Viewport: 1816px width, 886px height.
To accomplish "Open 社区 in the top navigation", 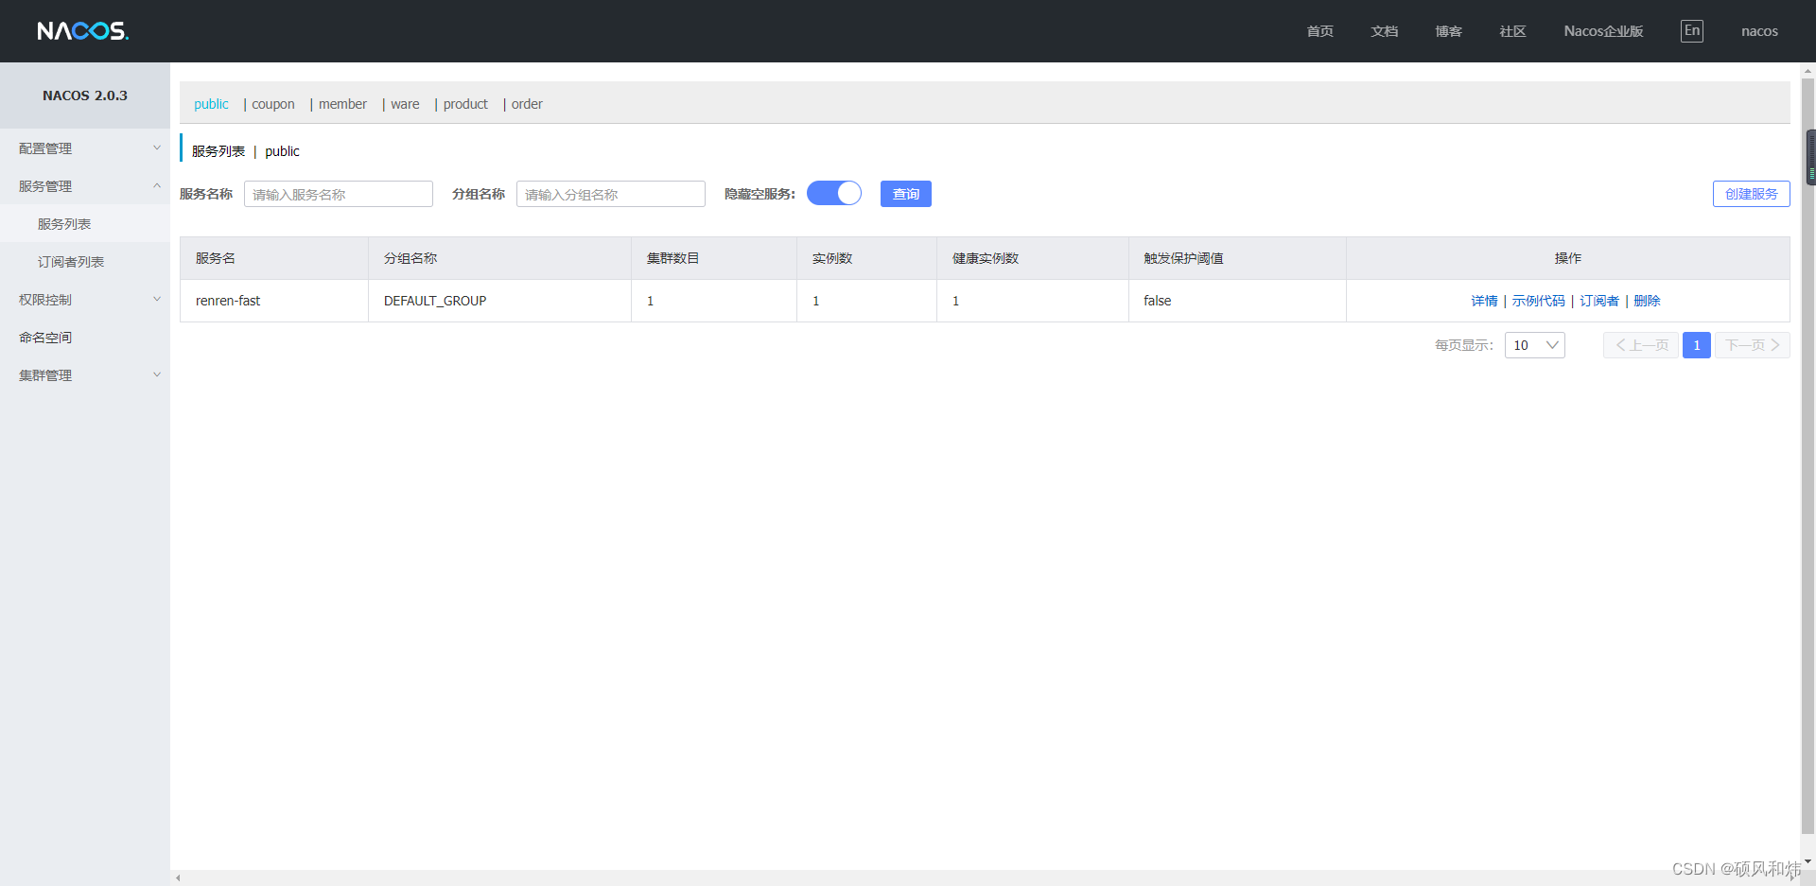I will click(x=1512, y=31).
